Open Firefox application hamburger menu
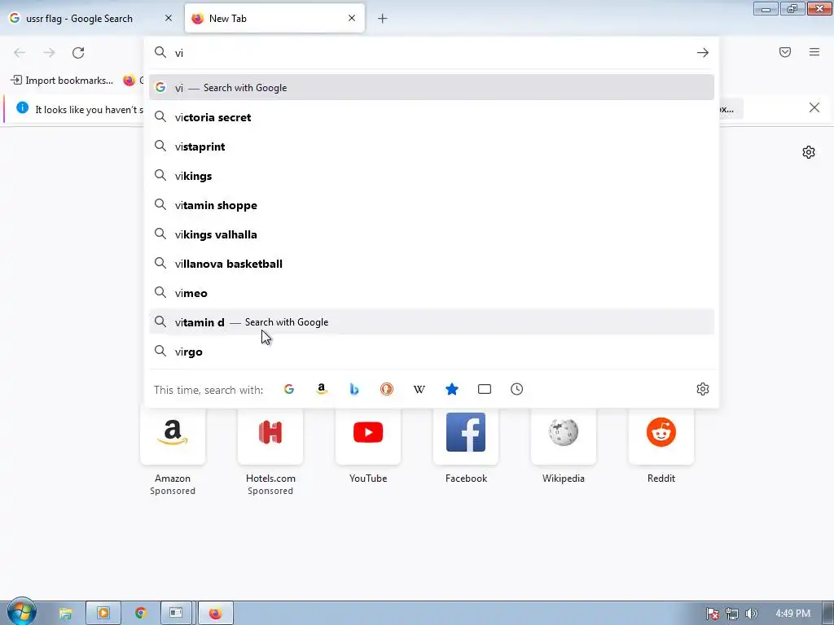 tap(814, 52)
